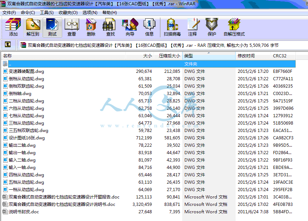Click the 注释 (Comment) toolbar icon
The width and height of the screenshot is (308, 221).
pyautogui.click(x=192, y=27)
